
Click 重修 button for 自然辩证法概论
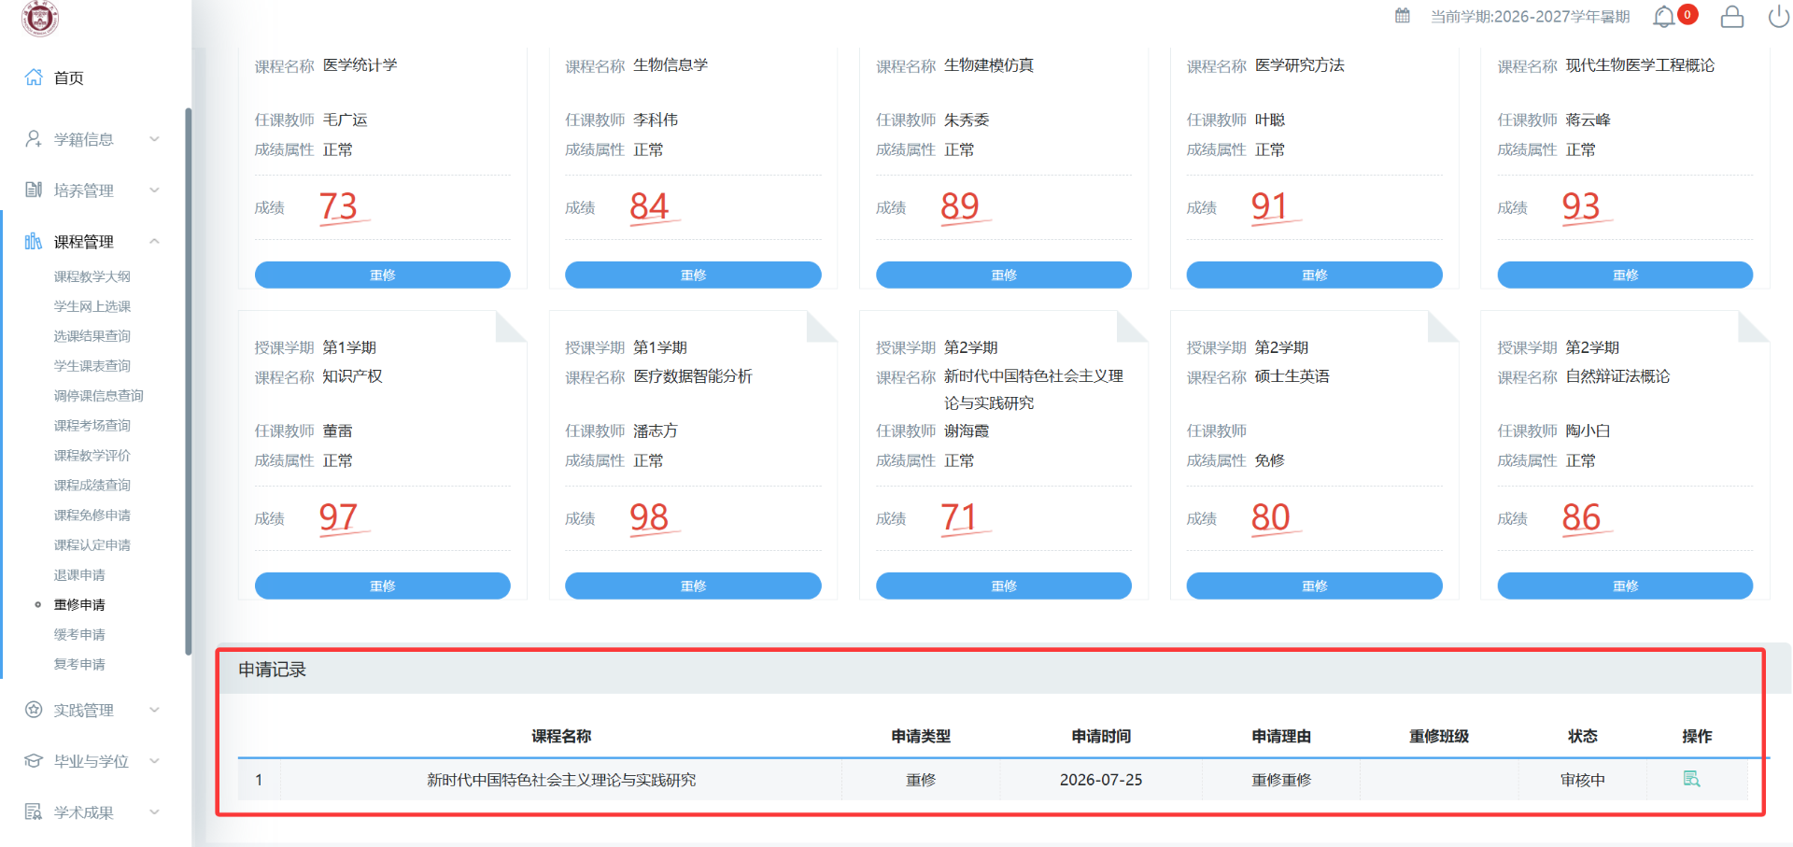coord(1625,586)
